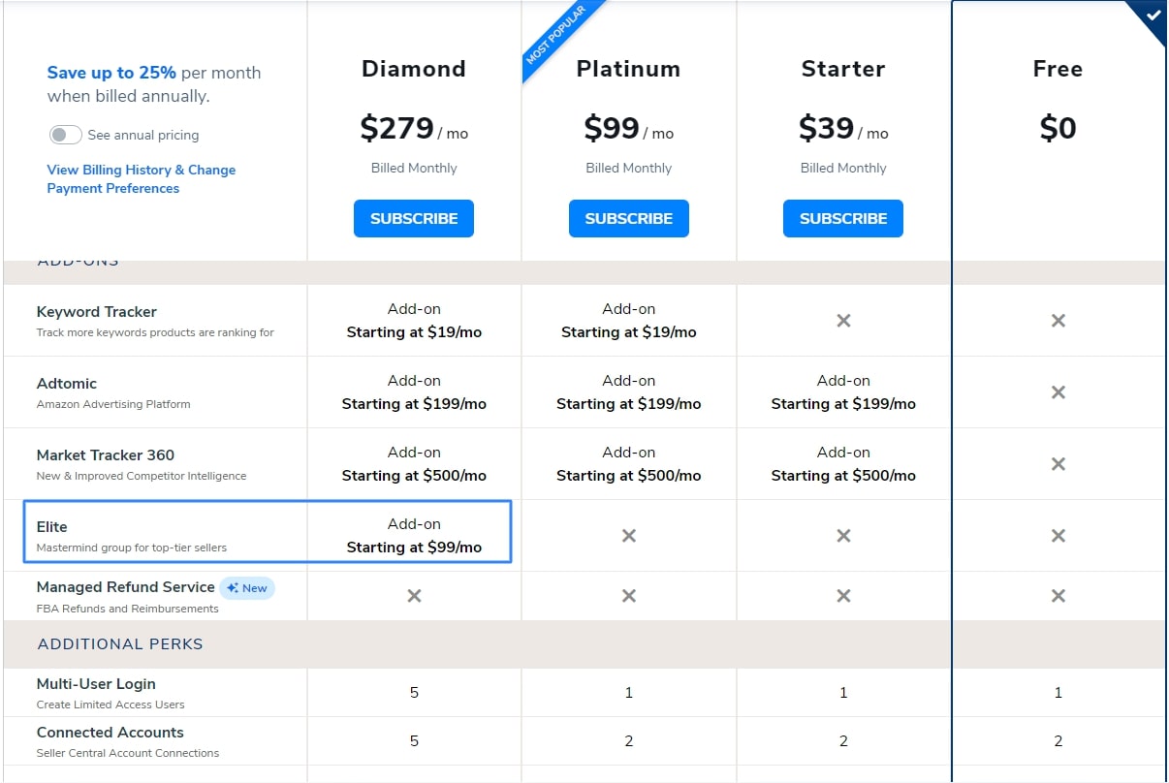The width and height of the screenshot is (1169, 783).
Task: Click Market Tracker 360 X mark under Free
Action: pyautogui.click(x=1058, y=464)
